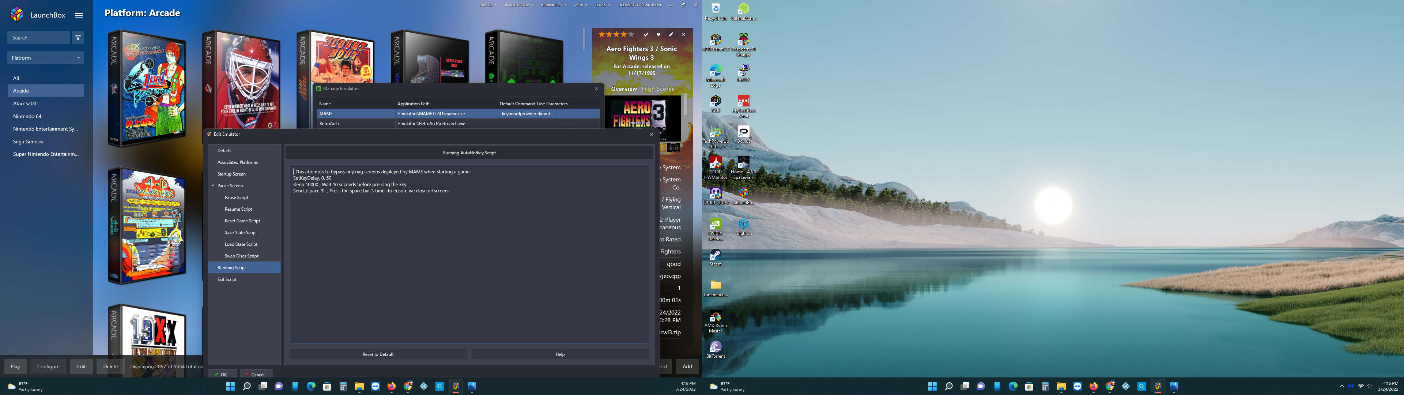Click the Malwarebytes tray icon

1351,386
